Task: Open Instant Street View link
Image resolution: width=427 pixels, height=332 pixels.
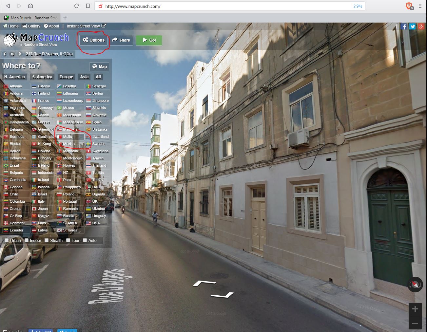Action: point(86,26)
